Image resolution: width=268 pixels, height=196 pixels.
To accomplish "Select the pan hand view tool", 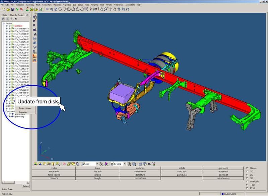I will 114,9.
